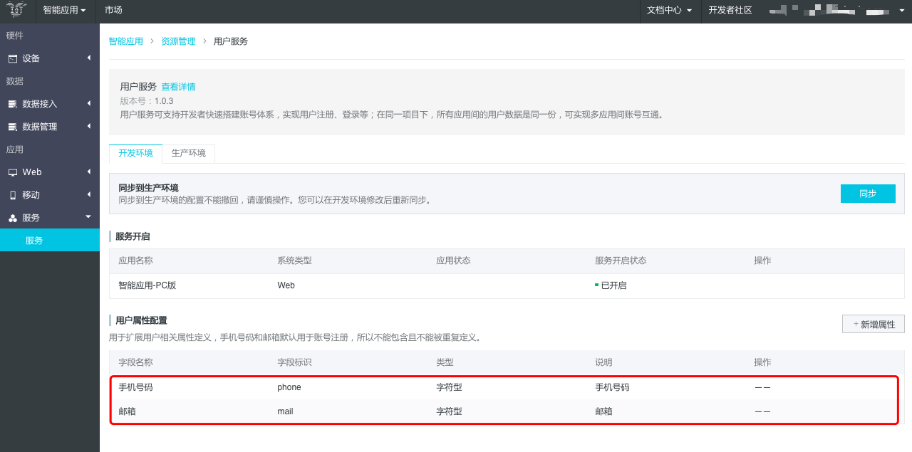Click the 资源管理 breadcrumb link
912x452 pixels.
point(178,41)
